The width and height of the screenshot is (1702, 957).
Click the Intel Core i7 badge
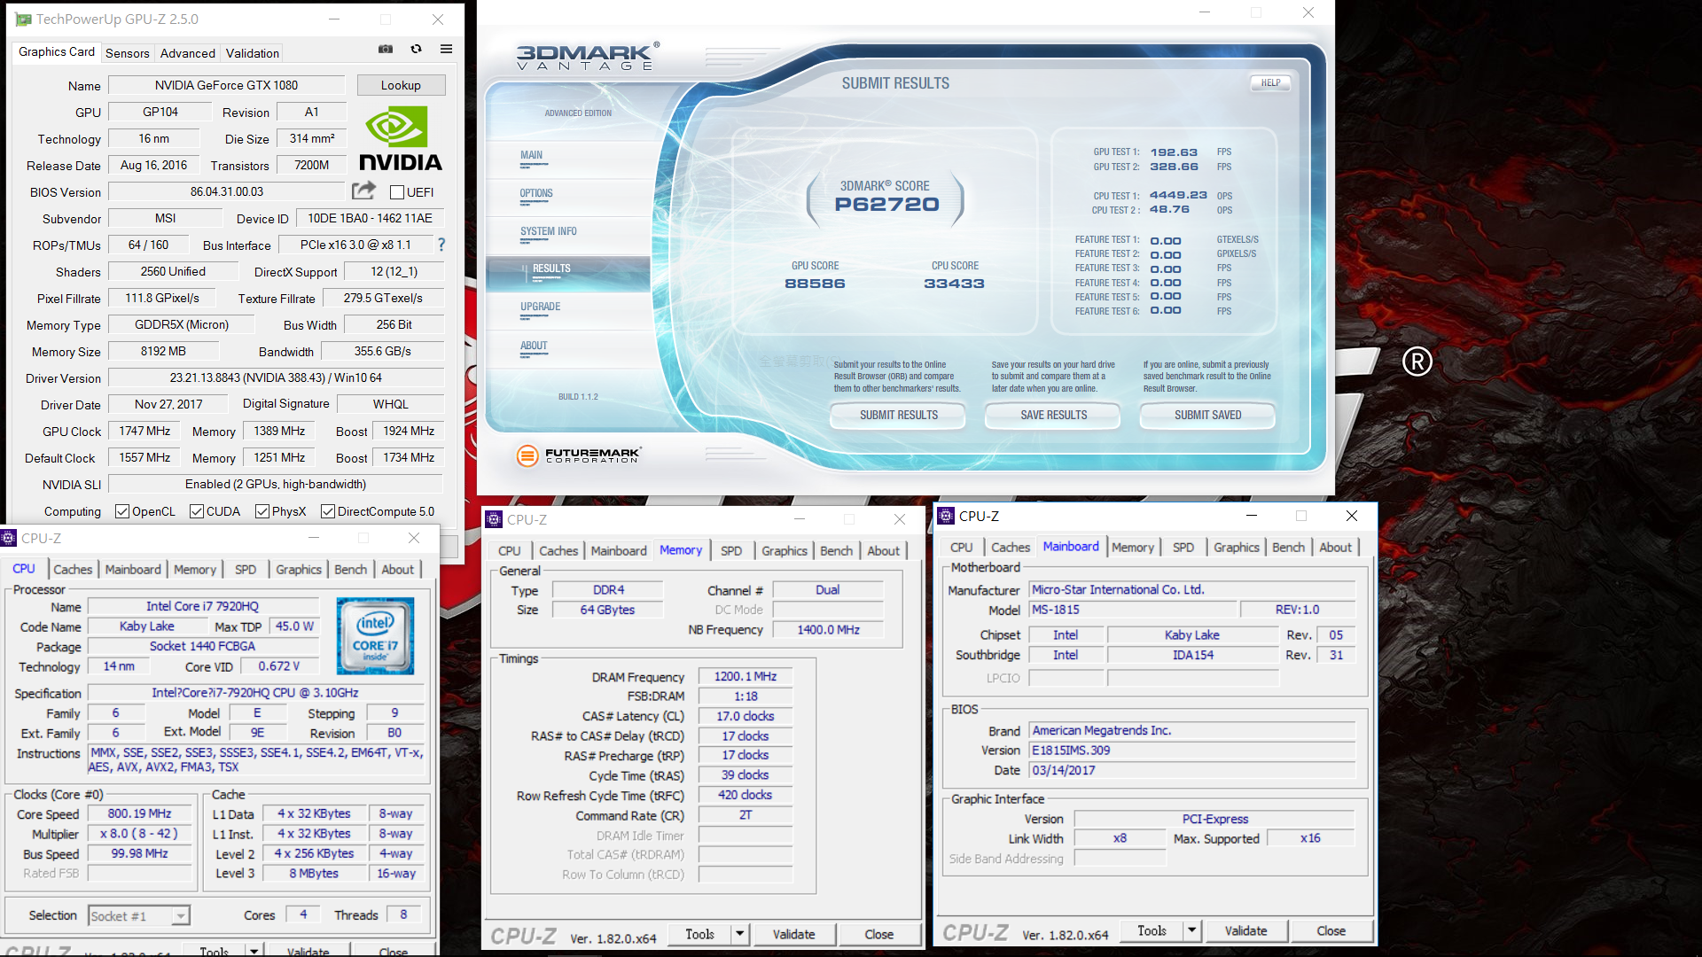coord(375,636)
